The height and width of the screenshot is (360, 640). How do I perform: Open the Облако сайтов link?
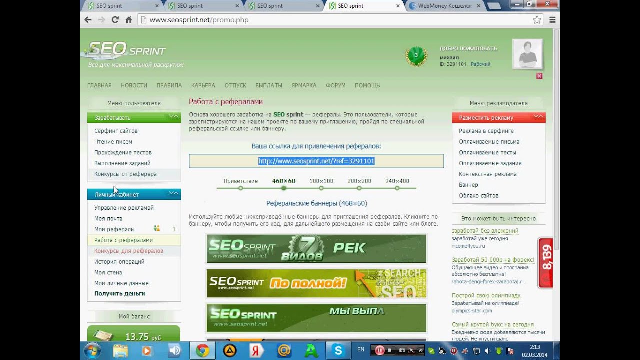point(479,196)
